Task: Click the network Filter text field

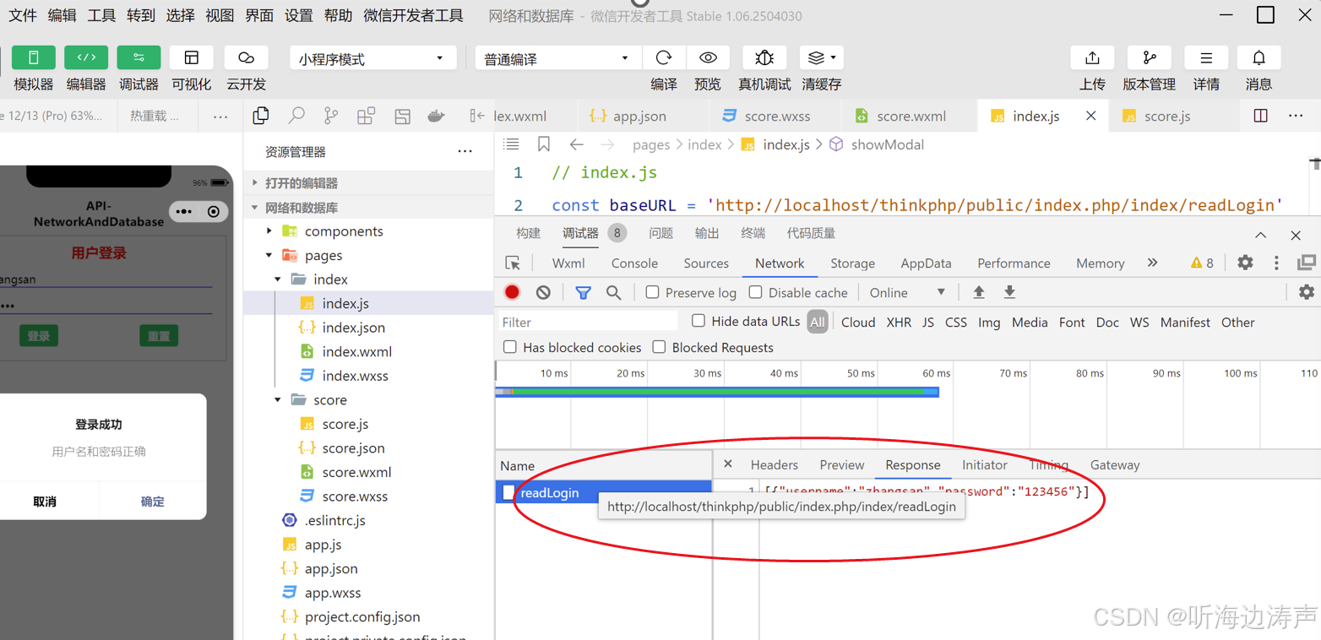Action: pos(588,322)
